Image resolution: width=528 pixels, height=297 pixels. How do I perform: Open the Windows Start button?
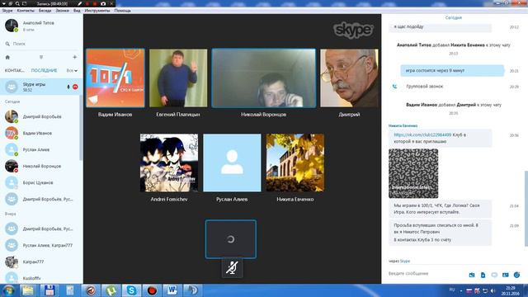click(x=8, y=290)
